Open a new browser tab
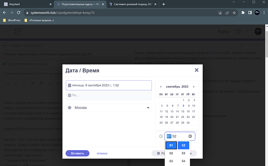 point(164,4)
